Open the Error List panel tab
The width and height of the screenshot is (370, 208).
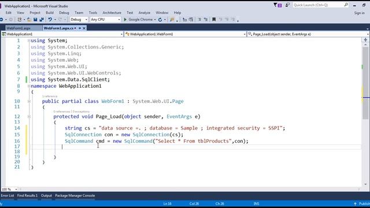coord(8,196)
